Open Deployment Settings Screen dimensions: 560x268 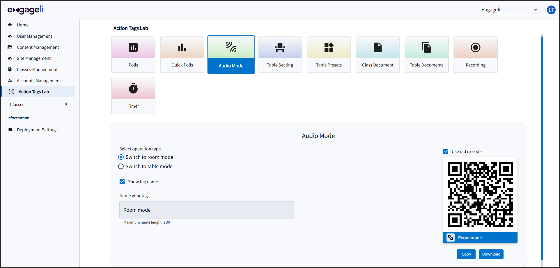pyautogui.click(x=37, y=130)
